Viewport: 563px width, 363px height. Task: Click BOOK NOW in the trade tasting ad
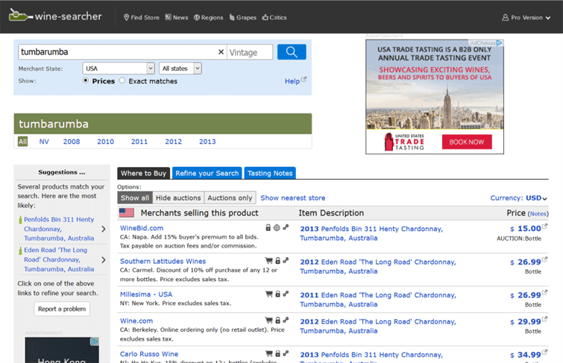click(467, 142)
